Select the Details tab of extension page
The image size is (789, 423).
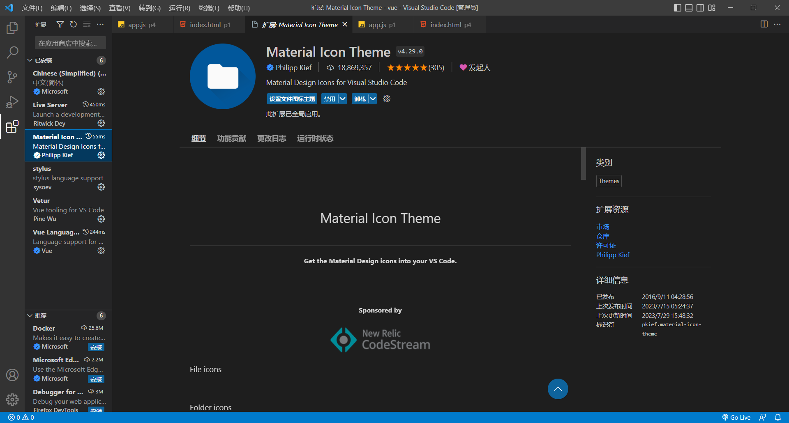[198, 138]
